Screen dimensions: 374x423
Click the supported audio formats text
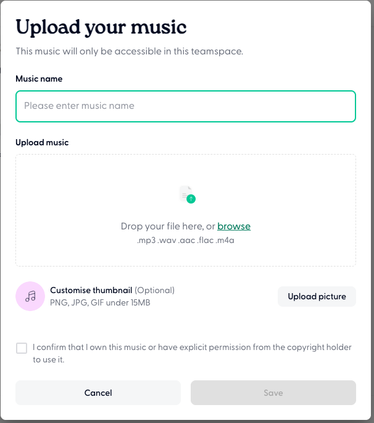point(186,240)
